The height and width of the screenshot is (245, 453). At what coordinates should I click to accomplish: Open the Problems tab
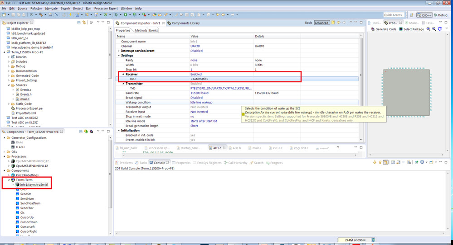point(124,163)
